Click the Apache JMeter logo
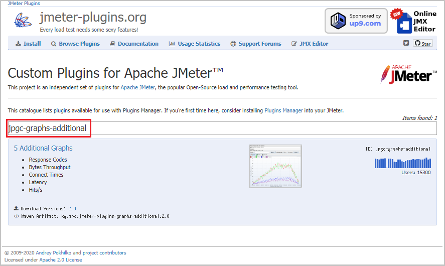 [409, 75]
